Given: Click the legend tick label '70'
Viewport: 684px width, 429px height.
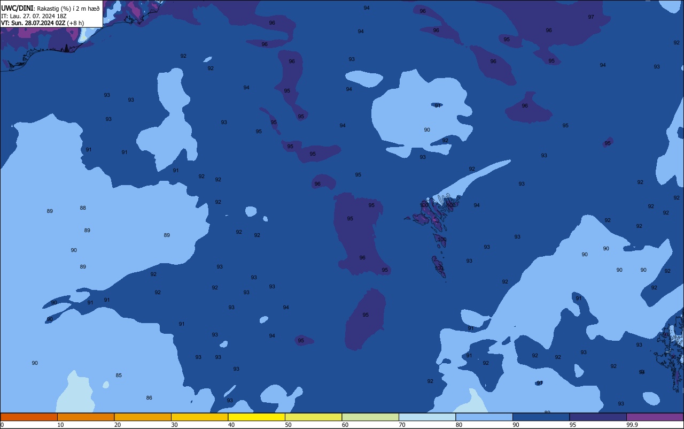Looking at the screenshot, I should [x=402, y=425].
